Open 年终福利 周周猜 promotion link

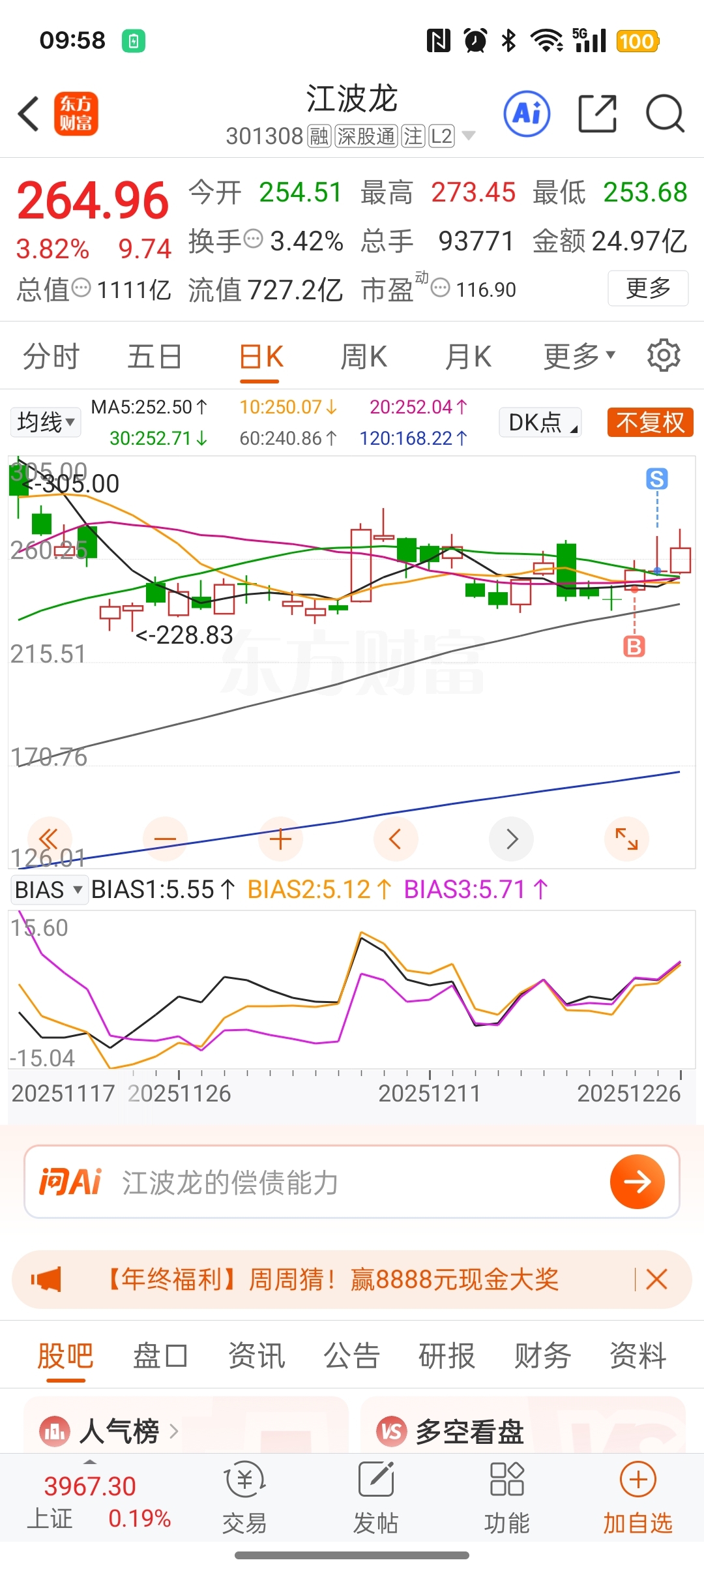pyautogui.click(x=331, y=1279)
